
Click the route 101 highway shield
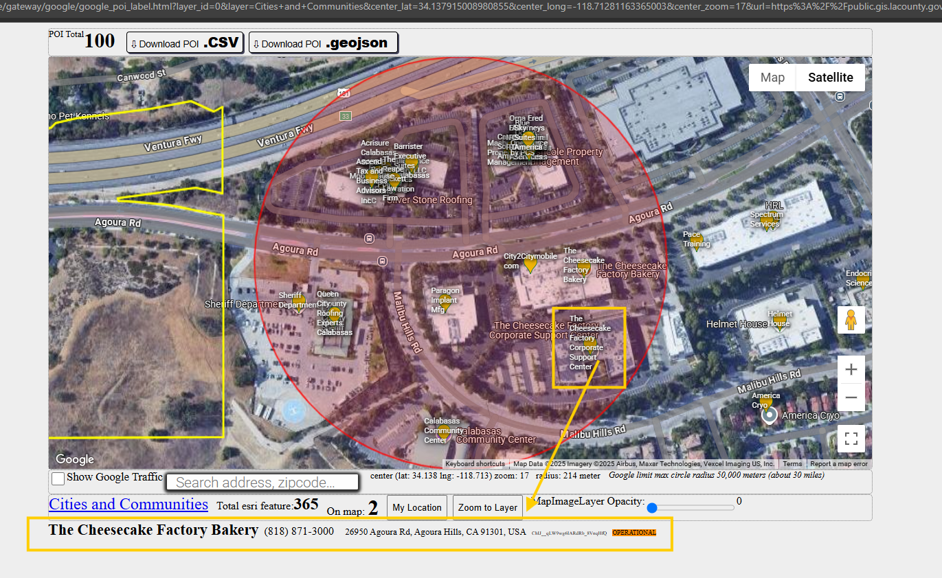pyautogui.click(x=345, y=91)
